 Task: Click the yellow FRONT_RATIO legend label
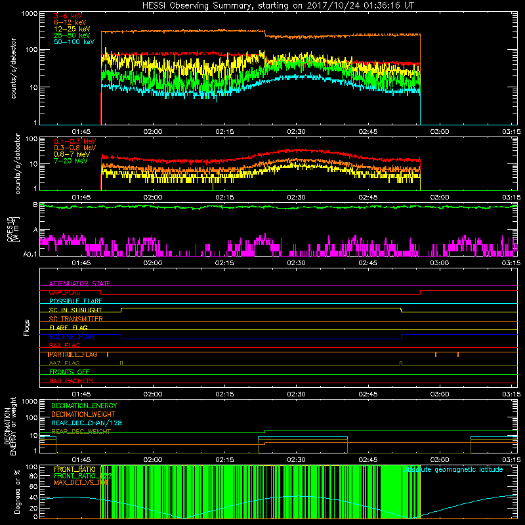(x=75, y=469)
